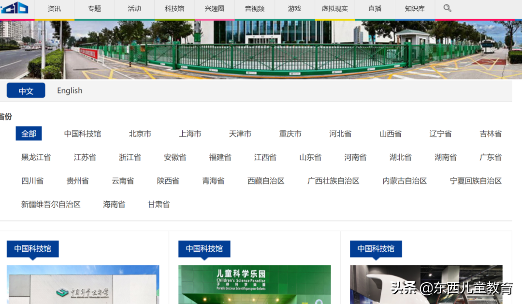Select the 新疆维吾尔自治区 filter
Viewport: 522px width, 304px height.
point(50,204)
